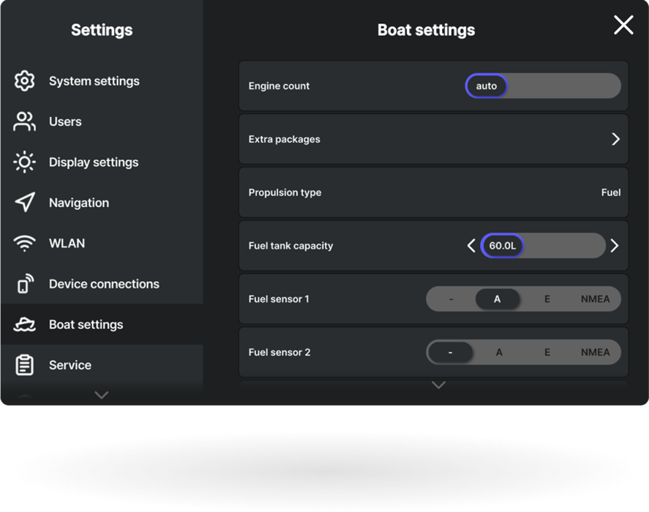Click the Device connections phone icon
This screenshot has width=649, height=512.
pos(24,284)
